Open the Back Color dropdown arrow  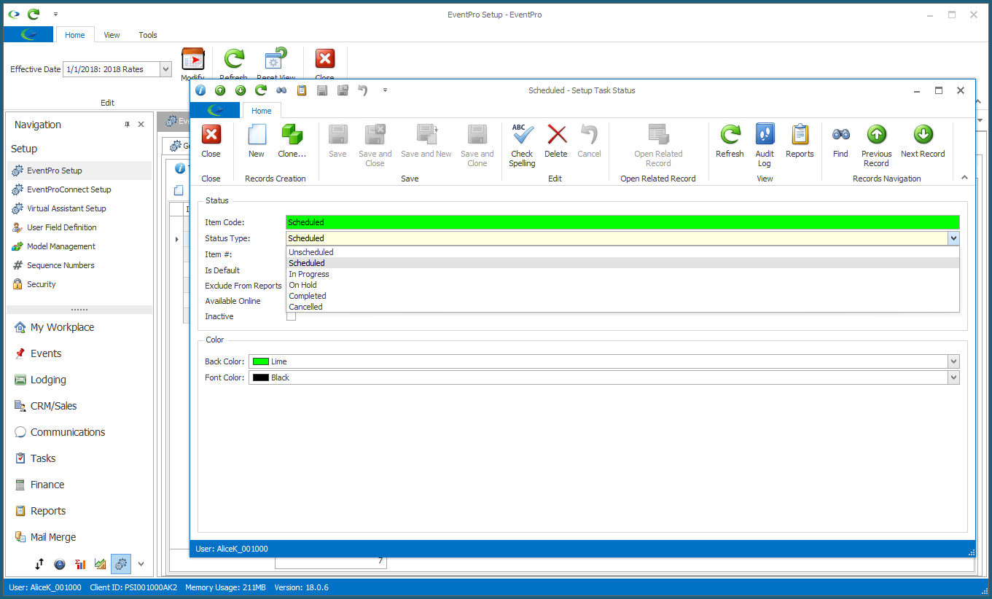pos(953,361)
